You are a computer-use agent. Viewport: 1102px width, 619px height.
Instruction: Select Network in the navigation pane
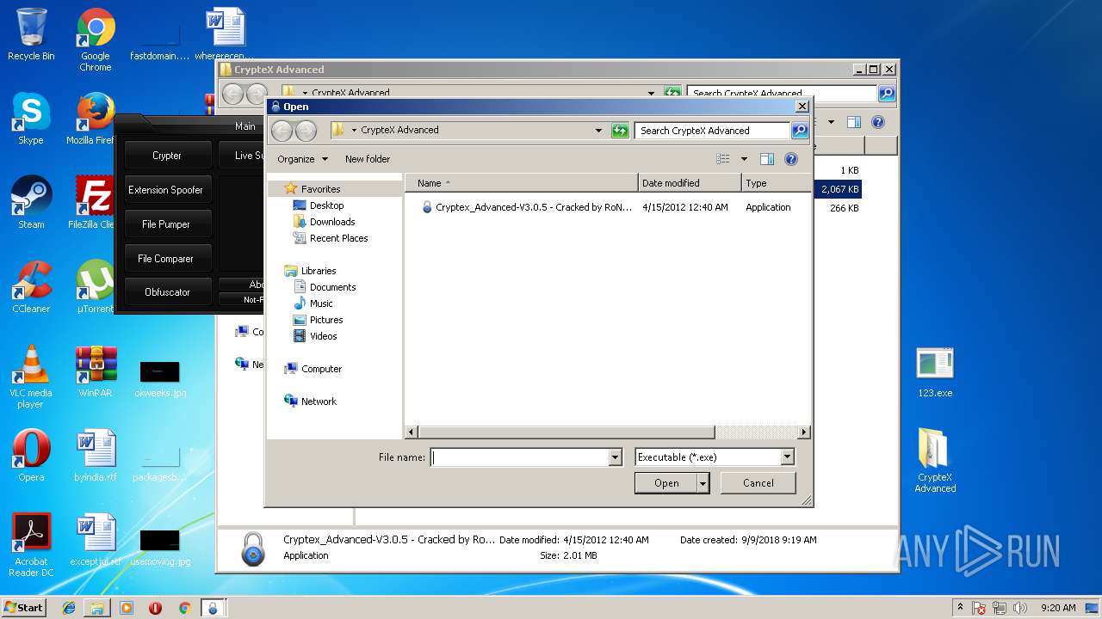coord(311,401)
